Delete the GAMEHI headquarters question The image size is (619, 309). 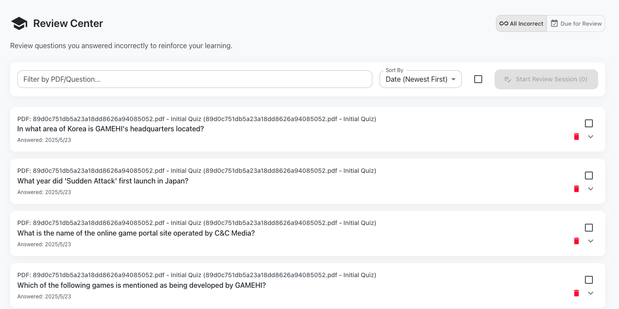coord(576,137)
